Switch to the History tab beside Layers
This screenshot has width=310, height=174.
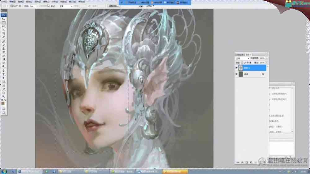click(x=240, y=54)
